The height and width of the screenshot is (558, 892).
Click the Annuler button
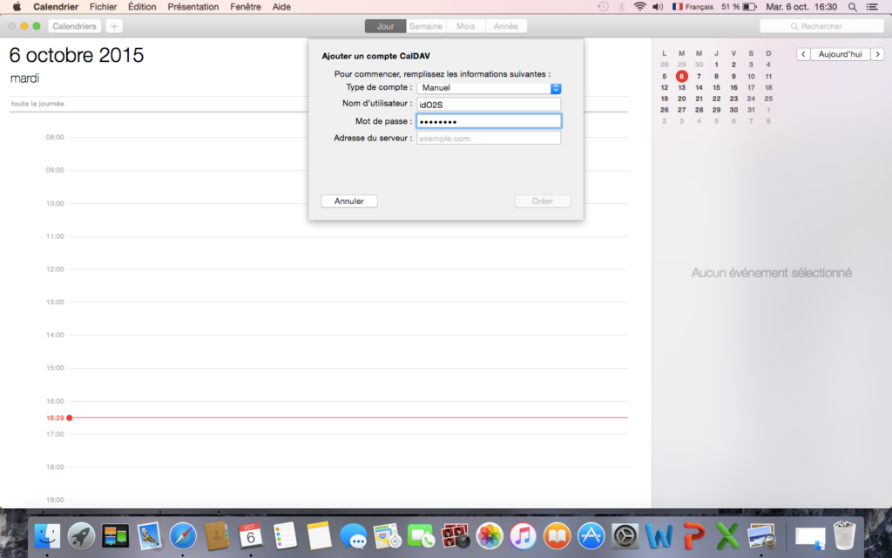348,201
